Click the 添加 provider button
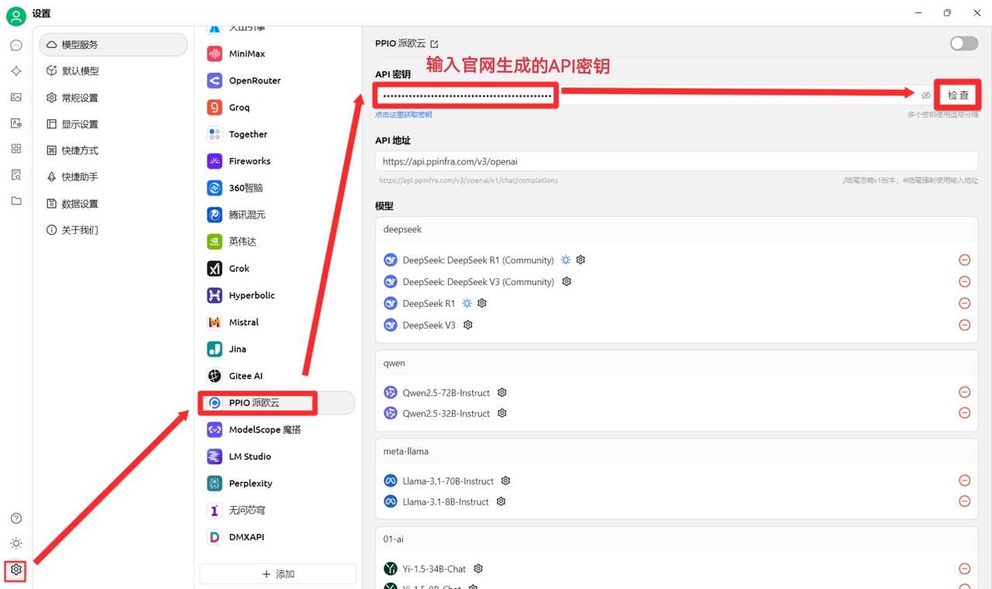Image resolution: width=992 pixels, height=589 pixels. coord(277,574)
